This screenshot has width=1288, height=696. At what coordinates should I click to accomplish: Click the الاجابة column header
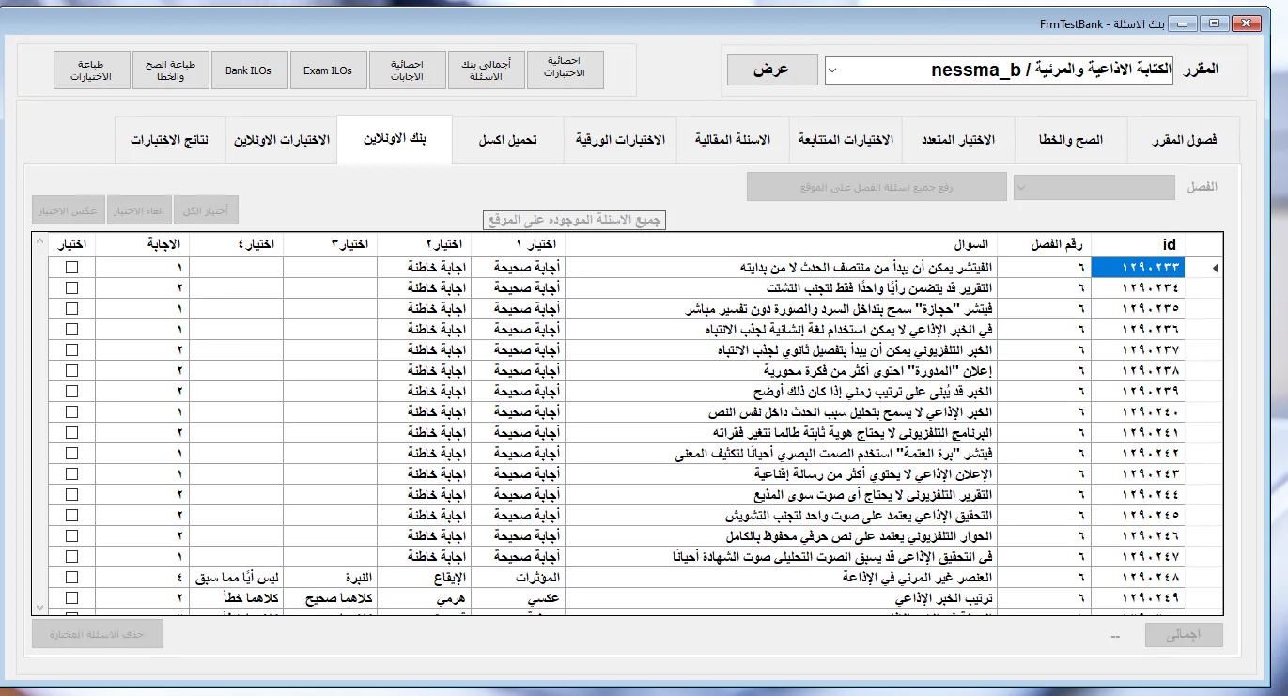[143, 244]
